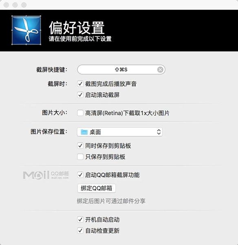This screenshot has width=238, height=245.
Task: Click the 偏好设置 title text
Action: pyautogui.click(x=77, y=28)
